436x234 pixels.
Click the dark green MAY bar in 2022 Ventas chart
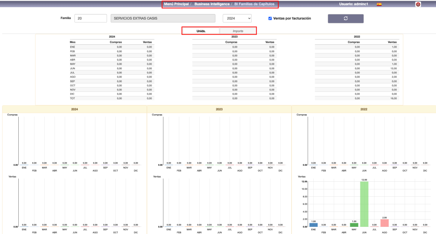[354, 225]
